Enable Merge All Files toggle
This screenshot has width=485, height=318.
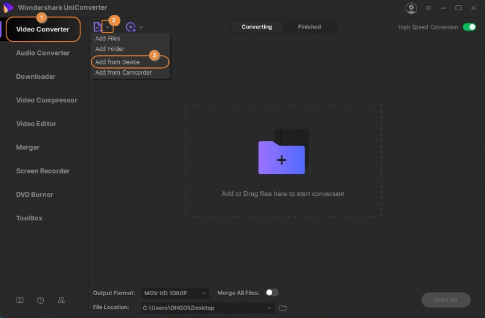pyautogui.click(x=272, y=293)
